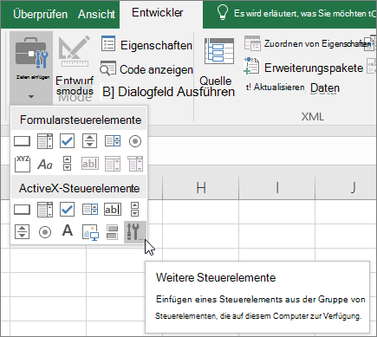Insert ActiveX spin button
The height and width of the screenshot is (337, 377).
23,232
